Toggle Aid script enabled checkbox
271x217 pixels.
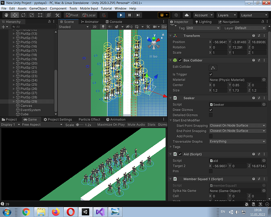[x=180, y=154]
